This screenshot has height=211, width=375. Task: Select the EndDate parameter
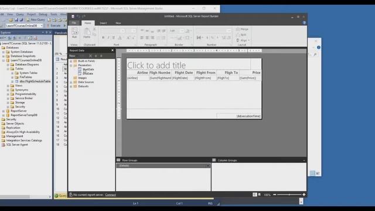tap(86, 73)
